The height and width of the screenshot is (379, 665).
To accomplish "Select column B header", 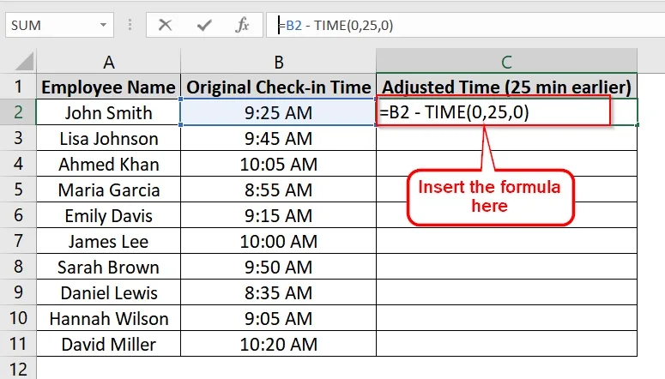I will (x=278, y=62).
